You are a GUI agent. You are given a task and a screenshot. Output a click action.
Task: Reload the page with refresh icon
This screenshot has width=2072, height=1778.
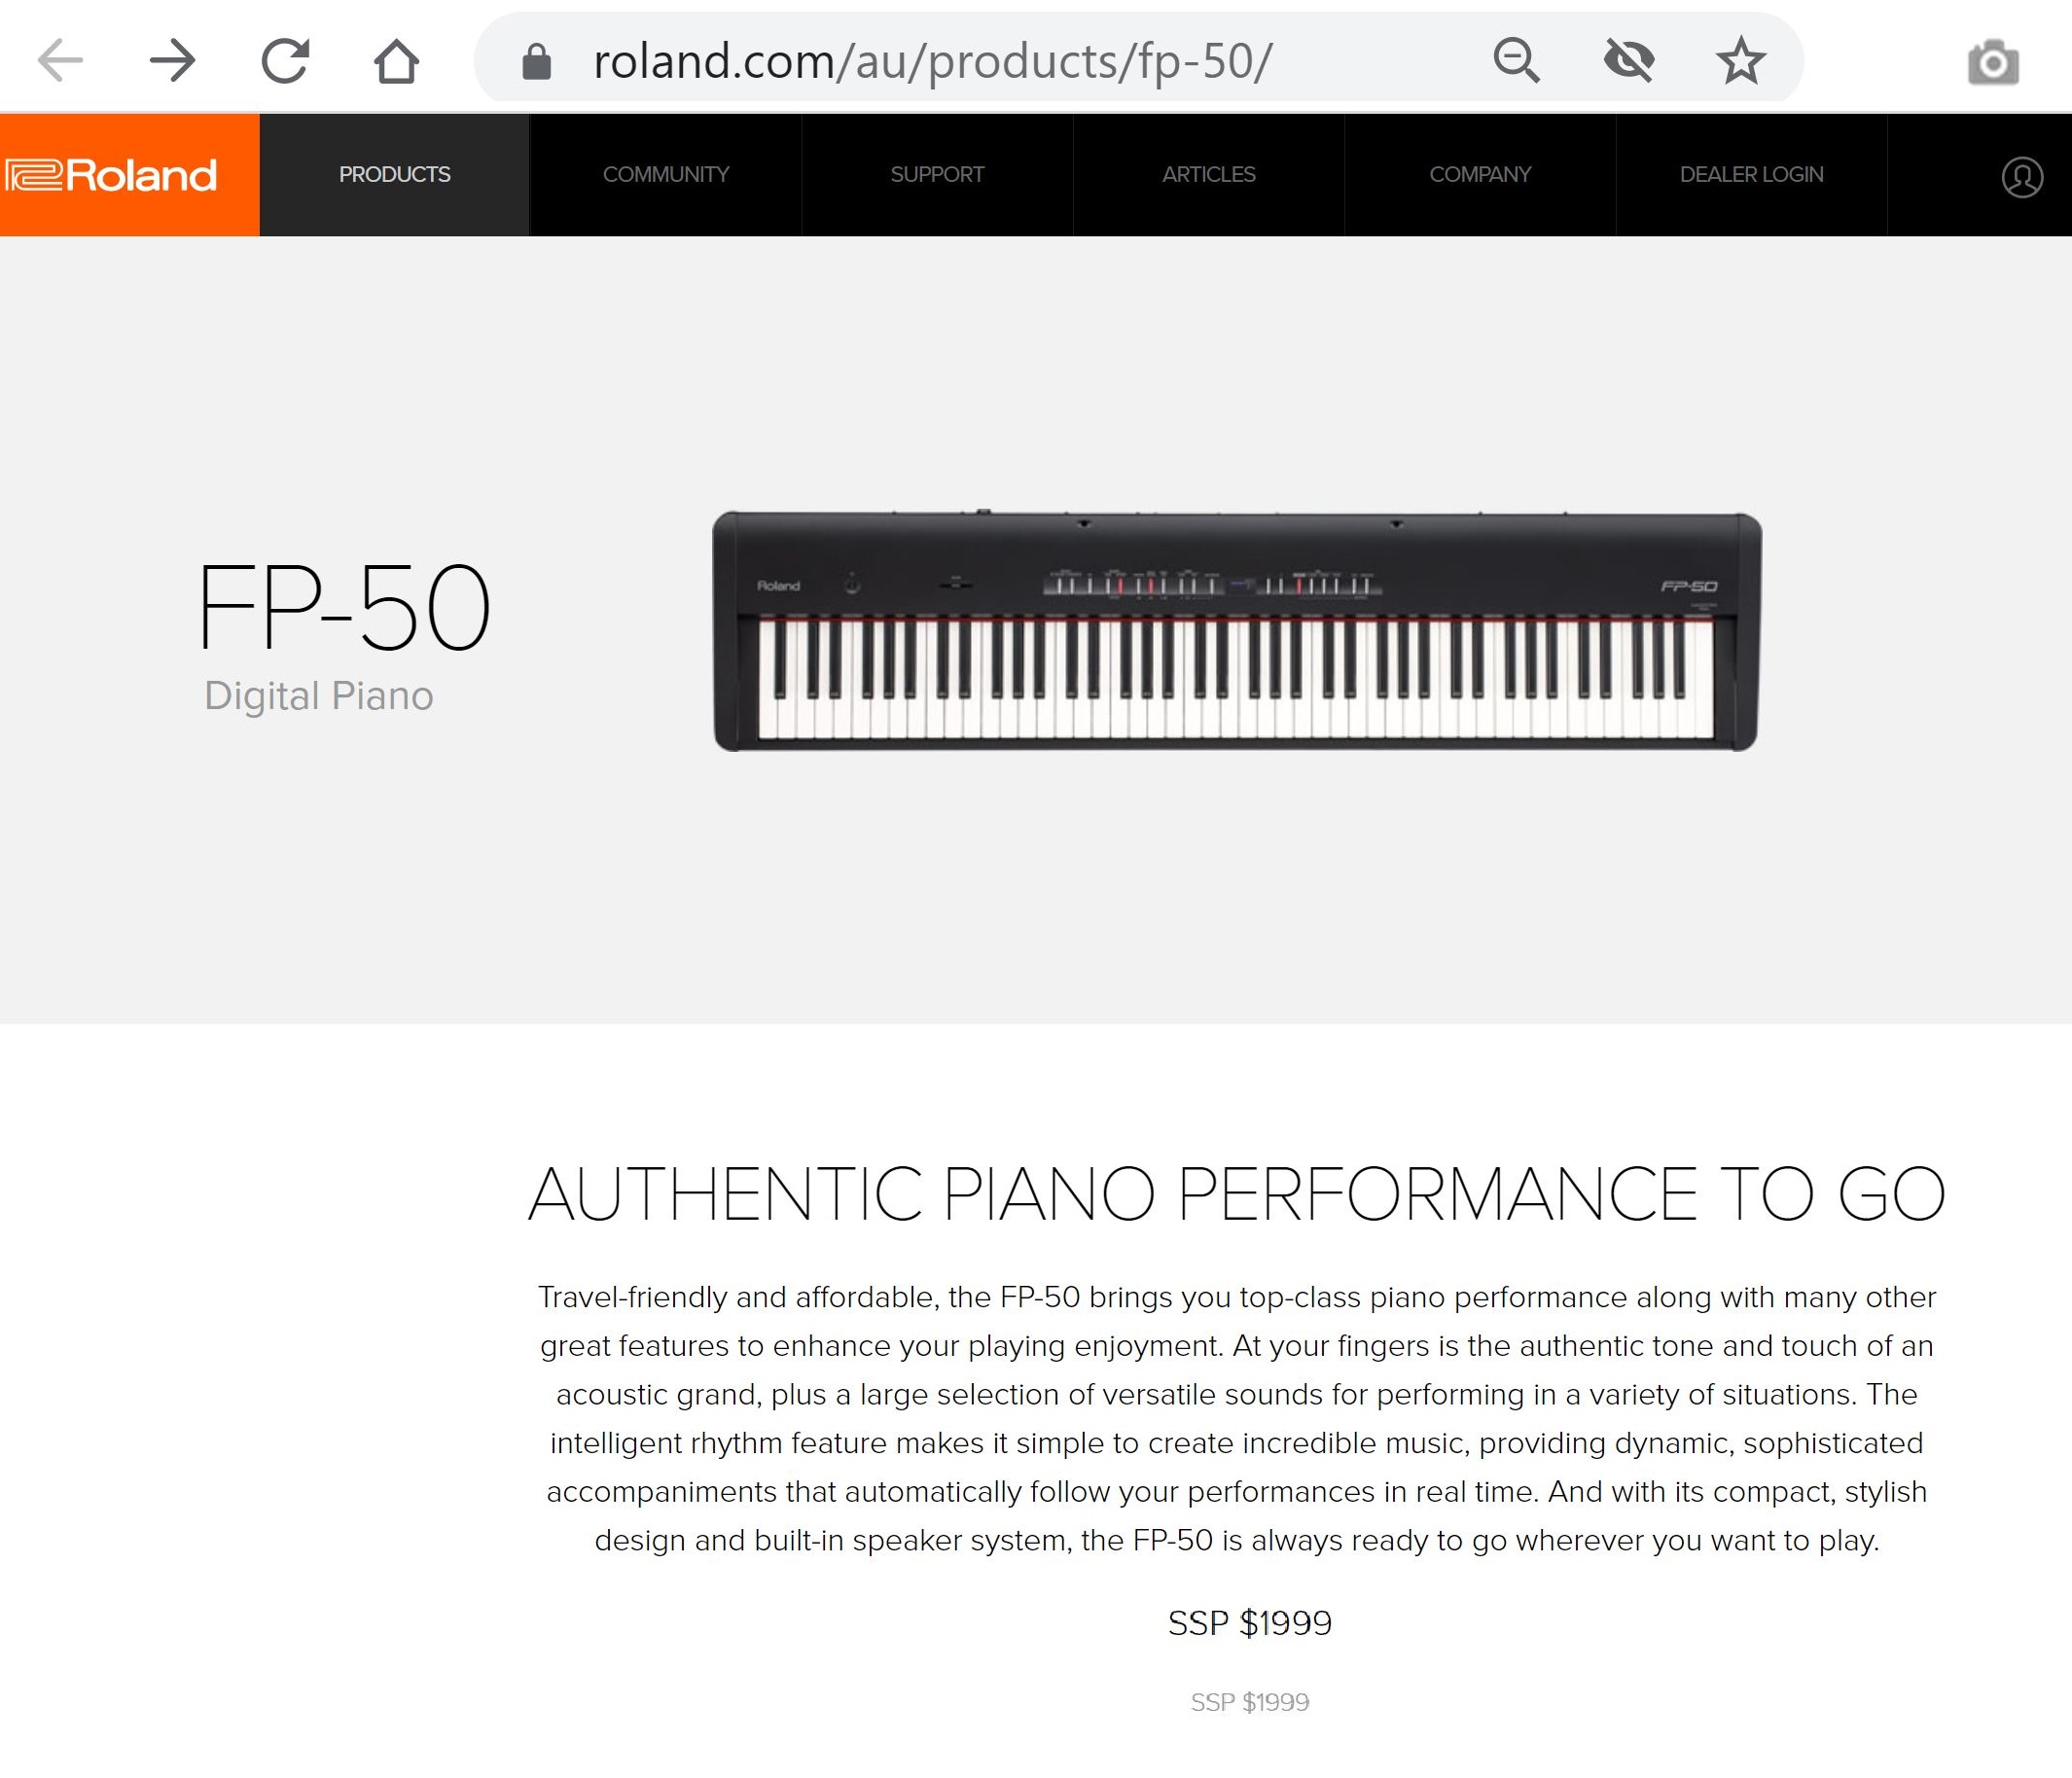[285, 60]
